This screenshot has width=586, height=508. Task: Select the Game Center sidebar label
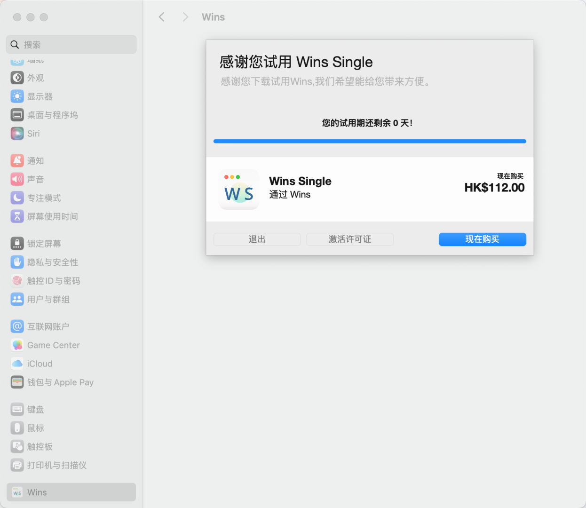54,345
